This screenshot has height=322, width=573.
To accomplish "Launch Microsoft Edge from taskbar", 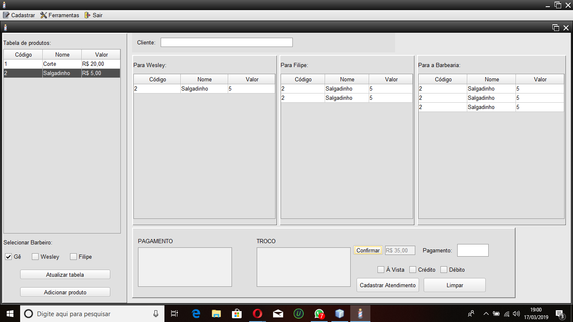I will click(196, 314).
